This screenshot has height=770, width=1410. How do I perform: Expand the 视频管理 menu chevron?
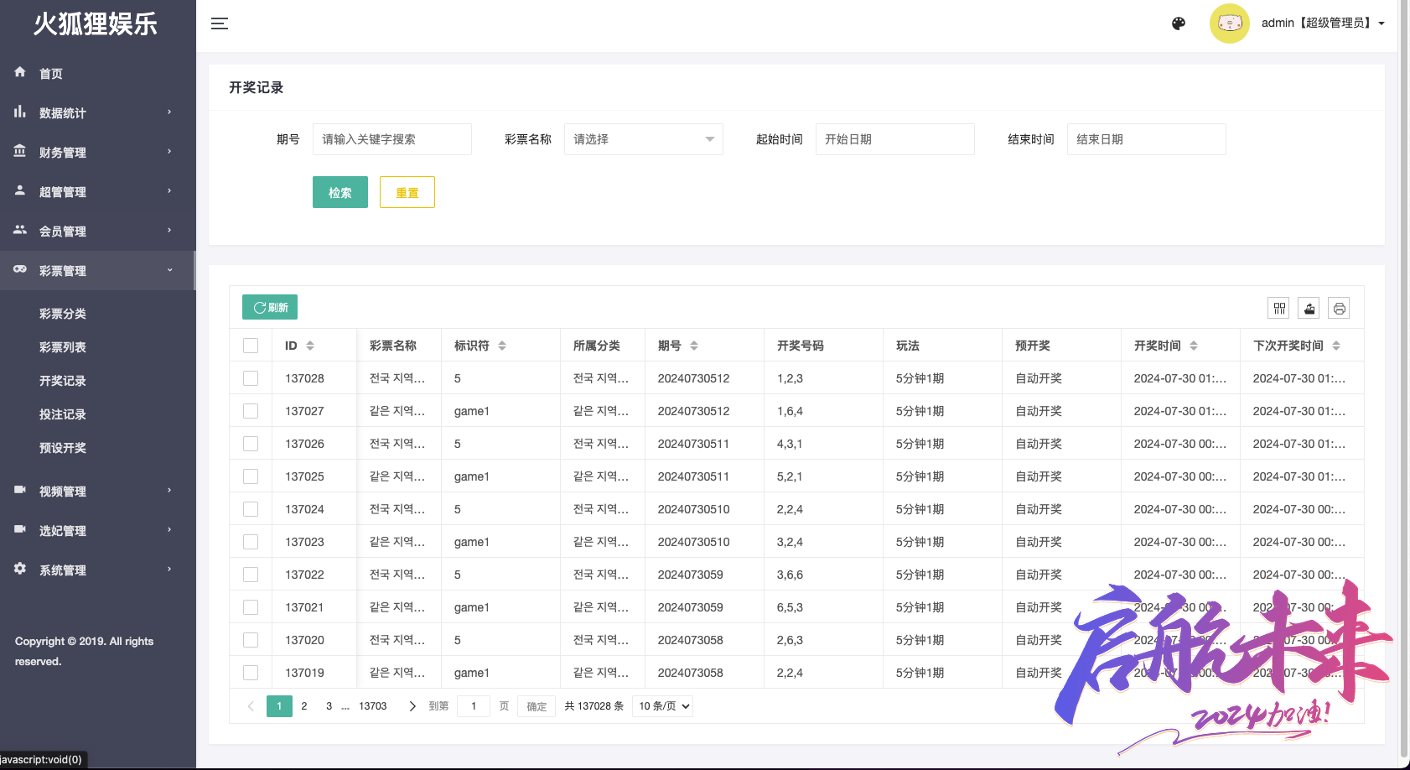click(169, 491)
